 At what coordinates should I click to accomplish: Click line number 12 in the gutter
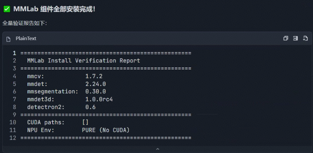(13, 138)
